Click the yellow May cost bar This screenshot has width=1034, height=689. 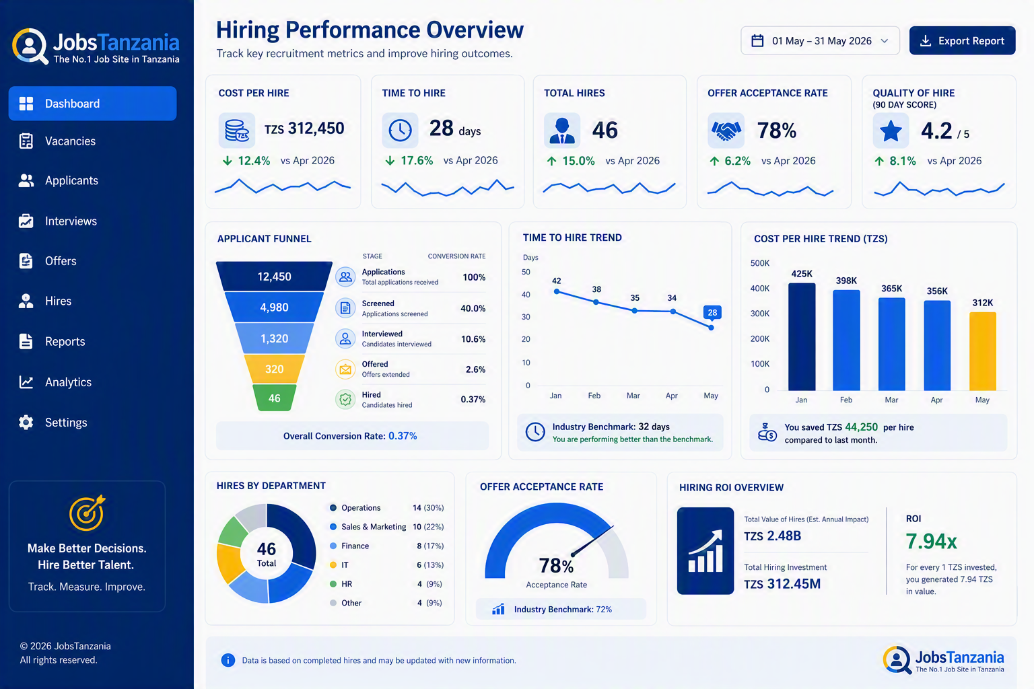(x=982, y=351)
